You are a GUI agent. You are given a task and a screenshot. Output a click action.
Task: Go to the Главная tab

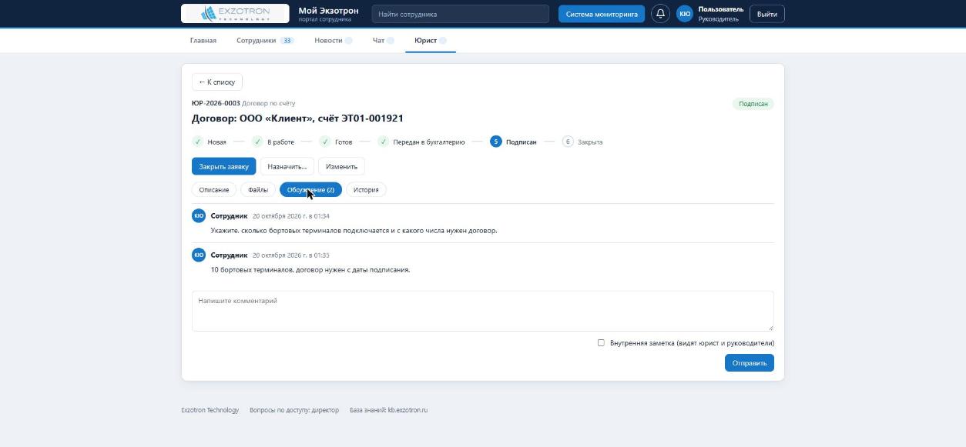coord(203,40)
